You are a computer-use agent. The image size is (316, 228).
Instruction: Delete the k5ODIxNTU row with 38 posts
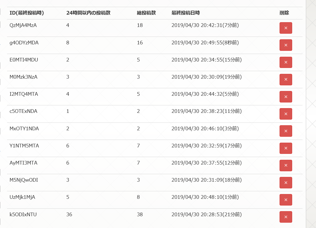[286, 217]
